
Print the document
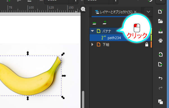(161, 41)
